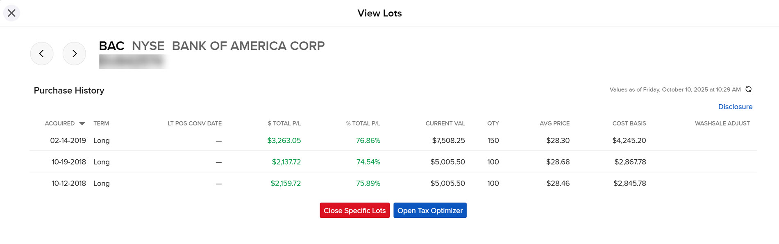Sort by % TOTAL P/L column header
The height and width of the screenshot is (244, 779).
point(363,123)
